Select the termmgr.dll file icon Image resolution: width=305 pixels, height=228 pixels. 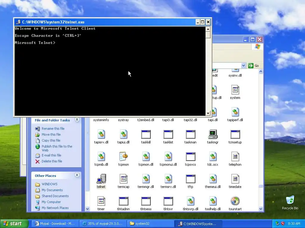coord(146,179)
